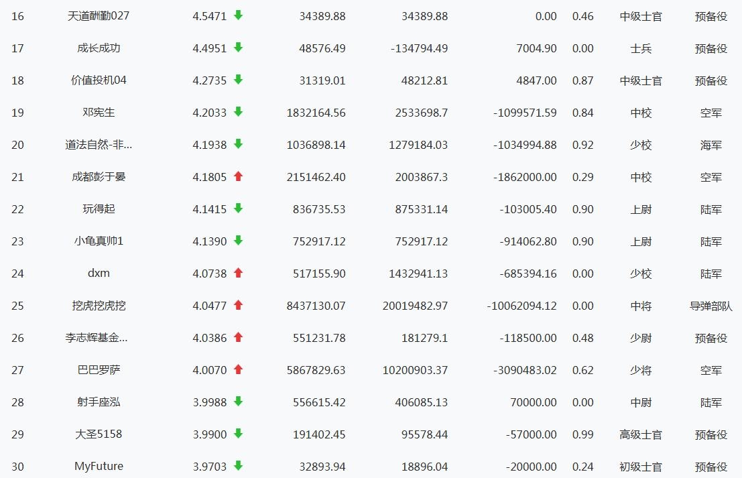Open the 玩得起 user link
742x478 pixels.
[99, 209]
